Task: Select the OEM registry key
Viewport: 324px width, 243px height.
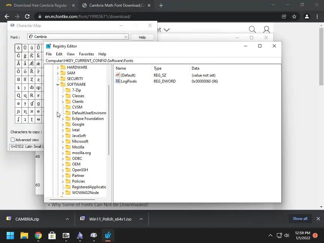Action: [x=76, y=164]
